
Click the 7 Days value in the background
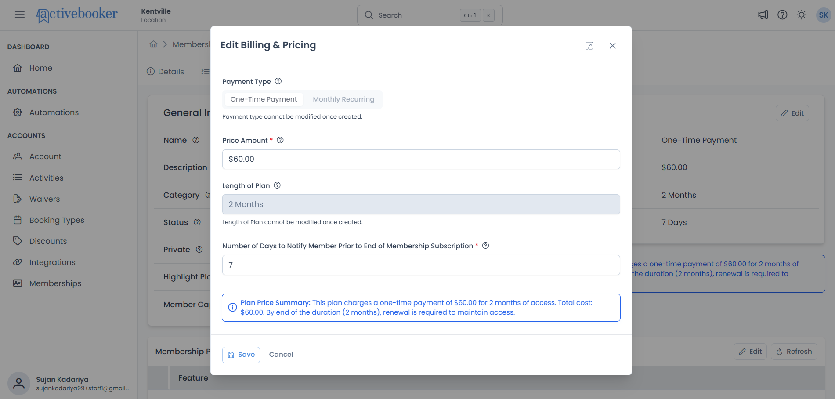[x=674, y=222]
